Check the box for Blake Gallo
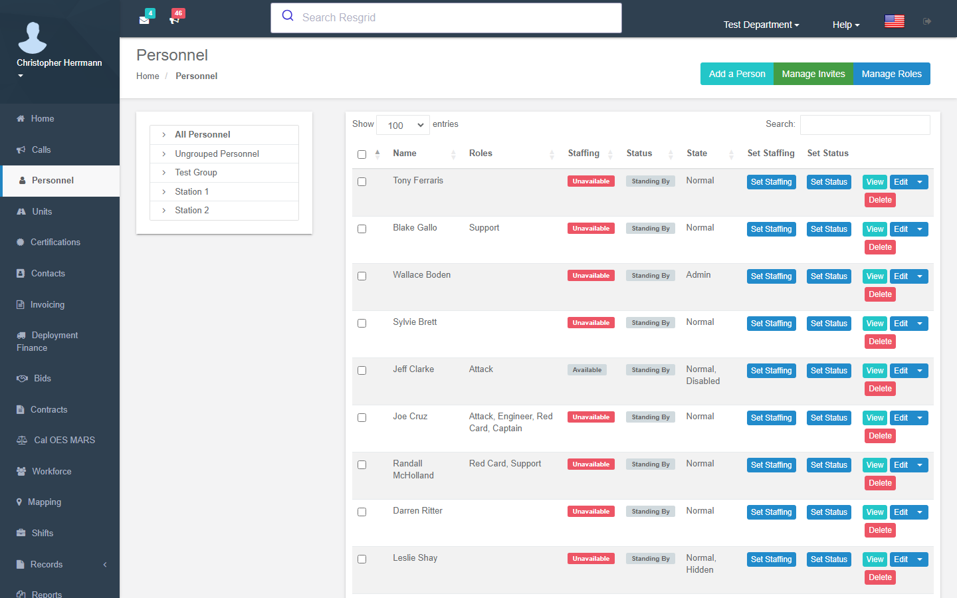The height and width of the screenshot is (598, 957). pos(362,229)
